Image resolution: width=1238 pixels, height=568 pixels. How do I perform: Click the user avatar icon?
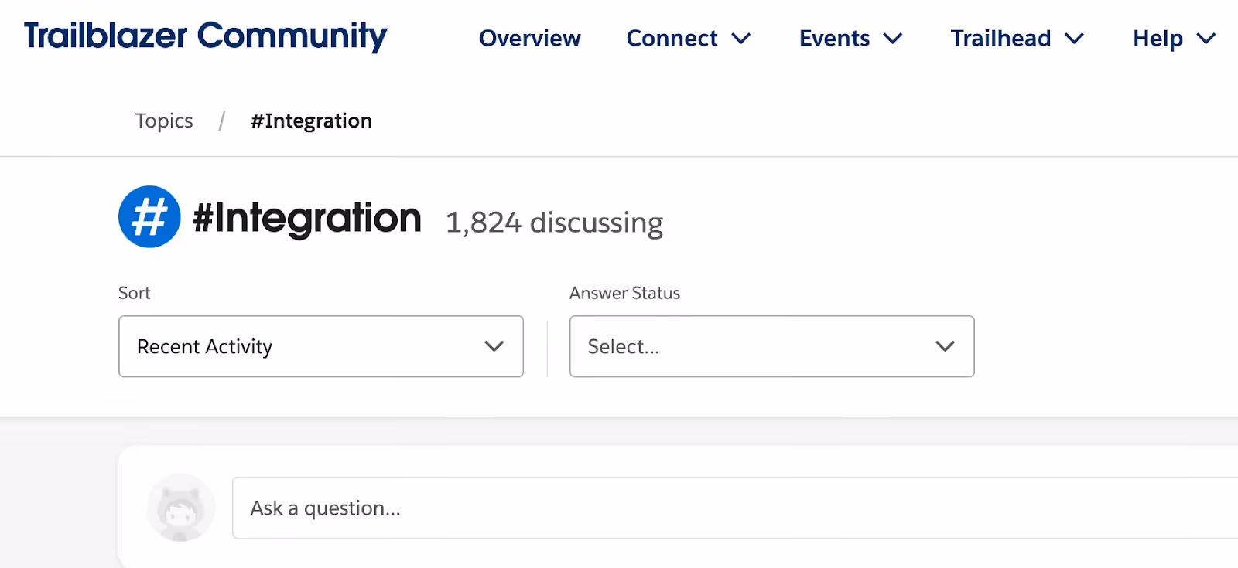point(181,508)
